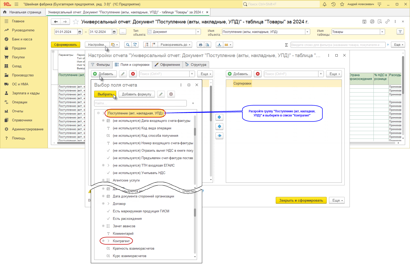The height and width of the screenshot is (264, 410).
Task: Open favorites star in title bar
Action: [x=342, y=4]
